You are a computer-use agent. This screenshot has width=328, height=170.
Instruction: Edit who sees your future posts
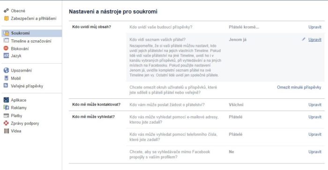(x=314, y=27)
